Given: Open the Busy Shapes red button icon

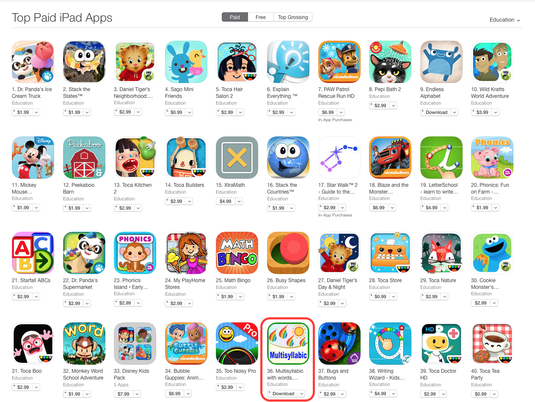Looking at the screenshot, I should 288,253.
